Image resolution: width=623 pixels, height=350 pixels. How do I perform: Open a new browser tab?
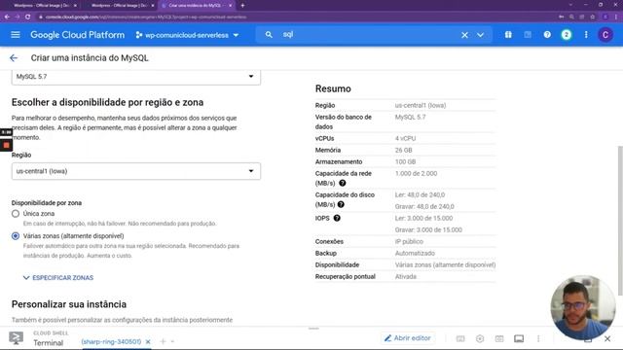tap(242, 6)
